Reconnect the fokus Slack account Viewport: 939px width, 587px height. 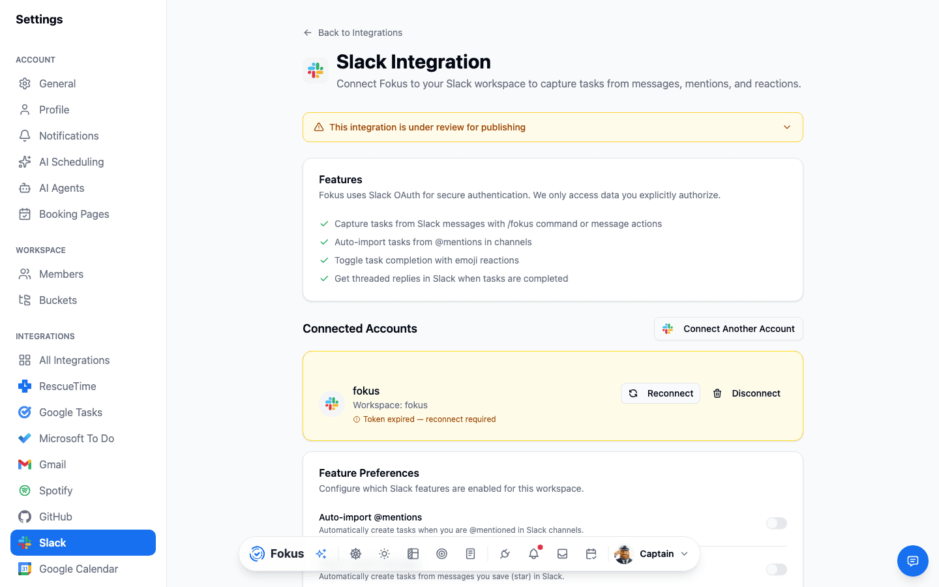pyautogui.click(x=661, y=393)
